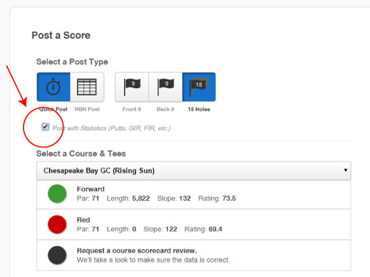Choose the HBH Post grid icon
The height and width of the screenshot is (277, 370).
pyautogui.click(x=87, y=87)
